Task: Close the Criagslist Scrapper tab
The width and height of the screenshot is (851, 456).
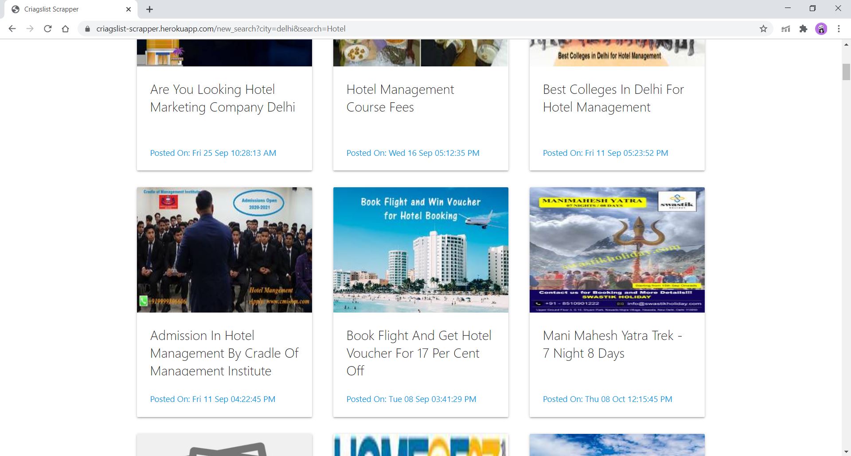Action: click(129, 9)
